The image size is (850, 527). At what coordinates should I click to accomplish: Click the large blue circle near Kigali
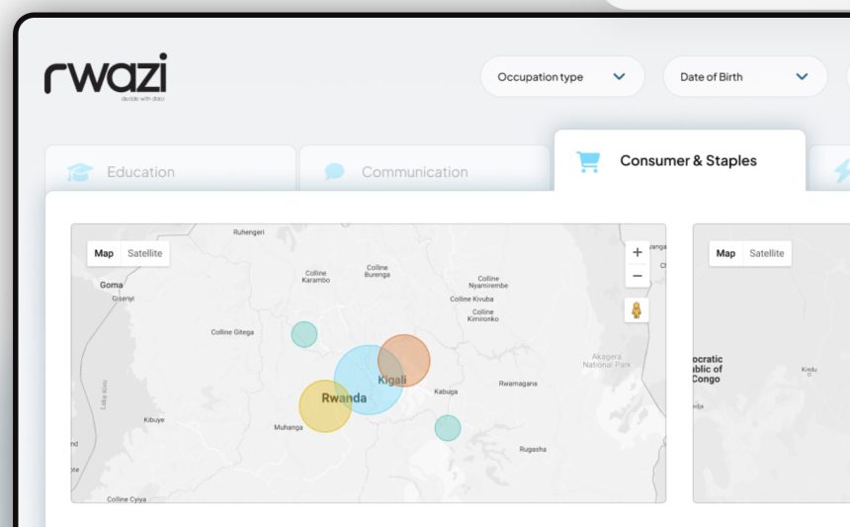[x=369, y=380]
